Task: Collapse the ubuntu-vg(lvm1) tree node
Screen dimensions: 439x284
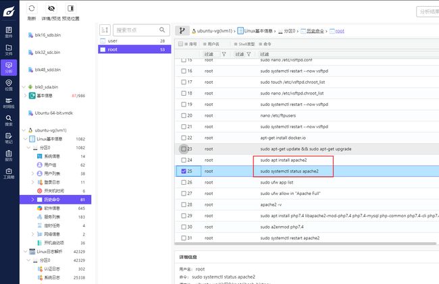Action: 24,130
